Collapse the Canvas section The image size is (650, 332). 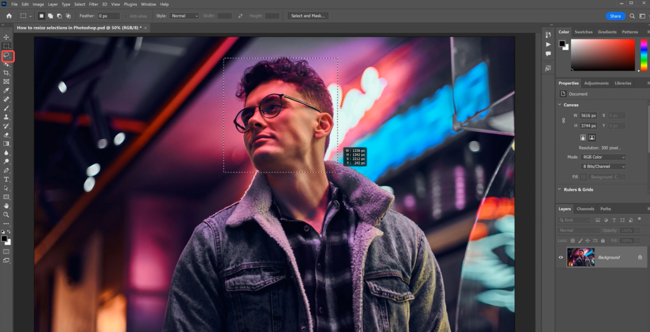560,105
